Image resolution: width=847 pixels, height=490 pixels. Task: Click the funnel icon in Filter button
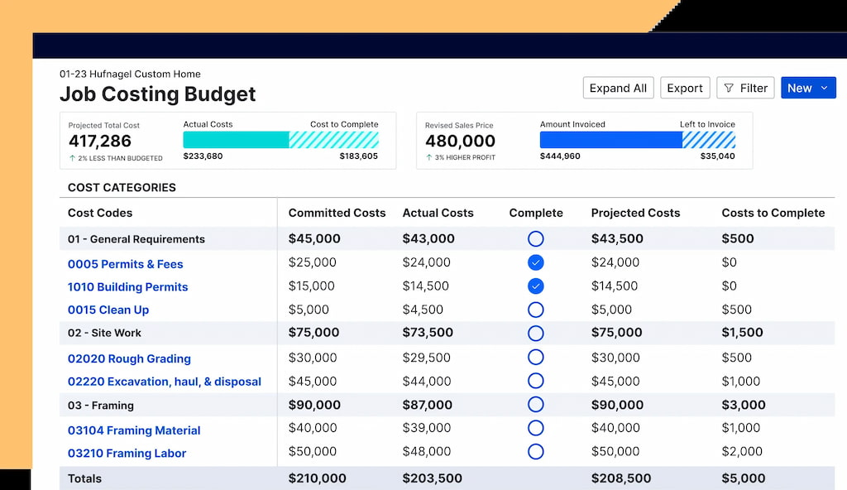(729, 88)
